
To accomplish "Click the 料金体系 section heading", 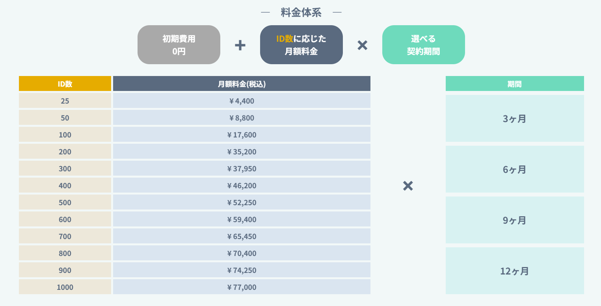I will tap(301, 13).
